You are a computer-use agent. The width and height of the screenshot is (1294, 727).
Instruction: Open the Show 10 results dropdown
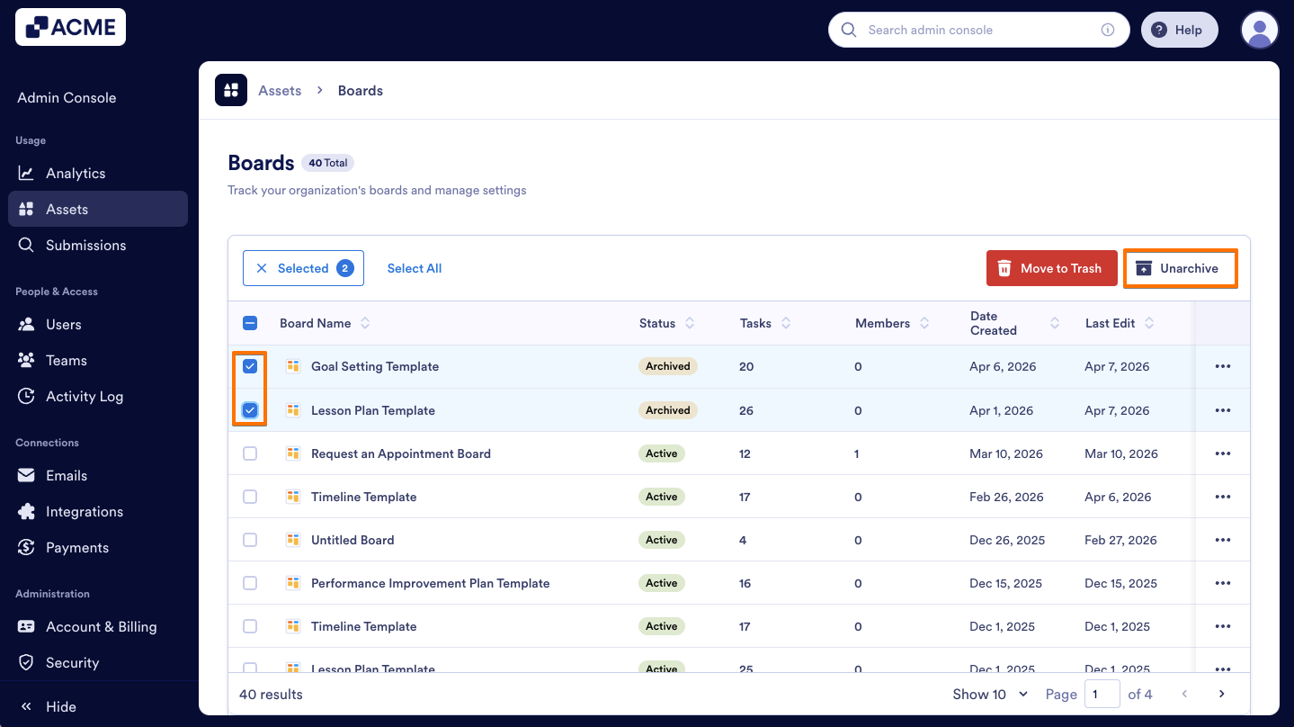tap(989, 694)
